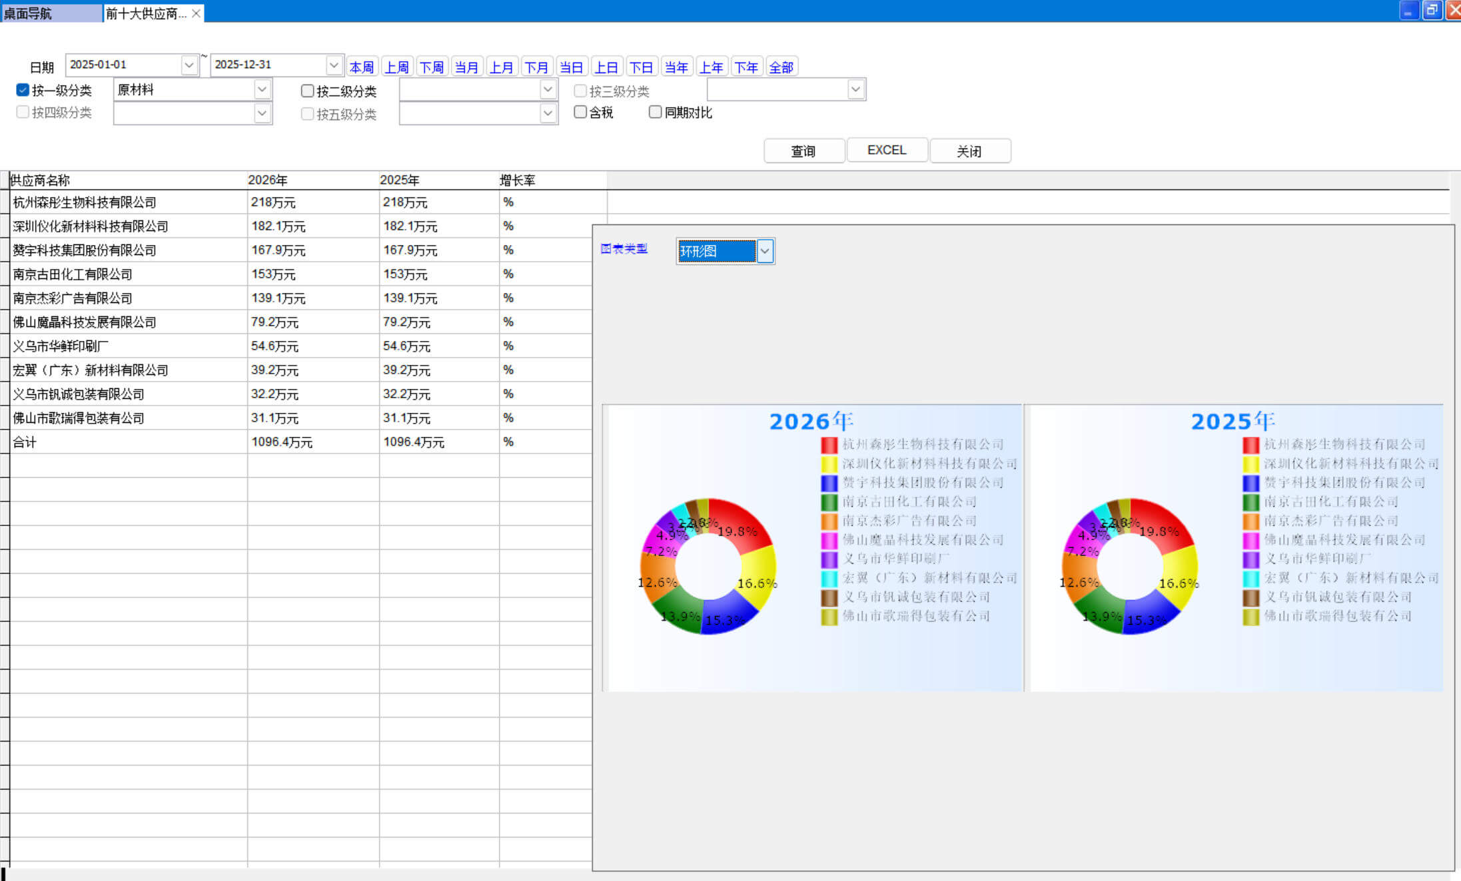This screenshot has height=881, width=1461.
Task: Export results with the EXCEL button
Action: pyautogui.click(x=886, y=150)
